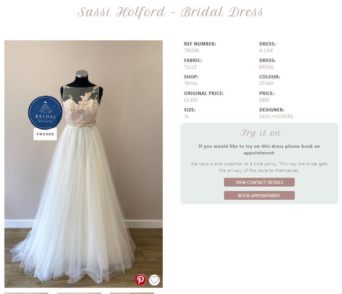
Task: Click the size 14 value
Action: point(186,117)
